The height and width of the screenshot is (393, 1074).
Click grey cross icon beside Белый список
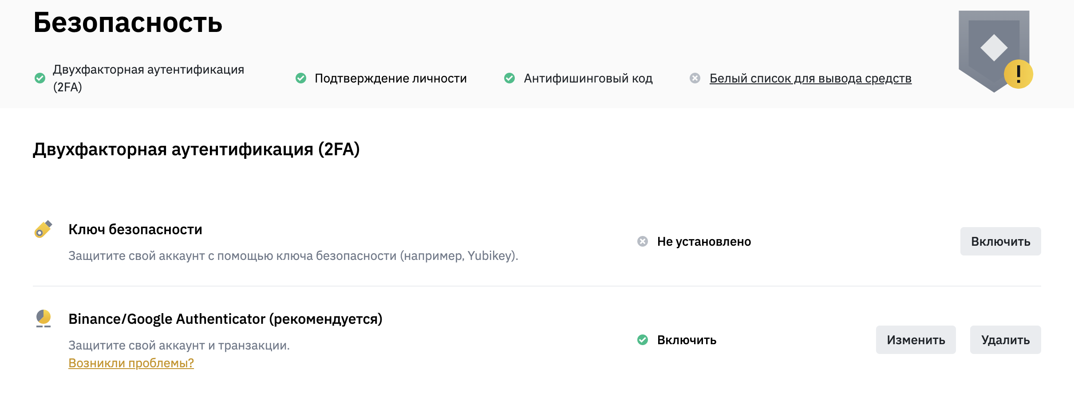click(x=695, y=78)
